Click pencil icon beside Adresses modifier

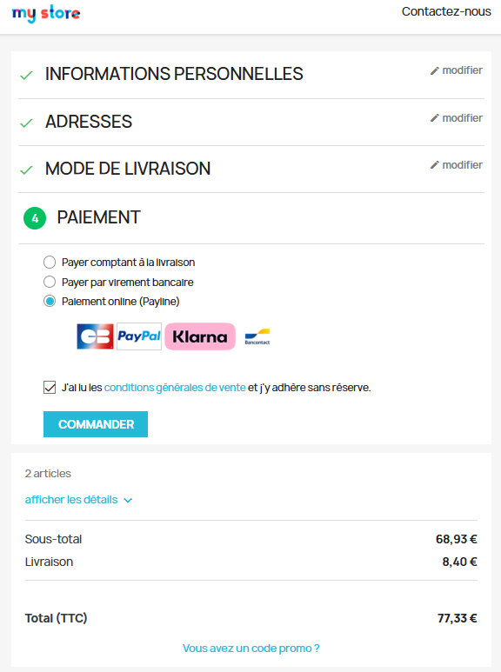tap(435, 118)
